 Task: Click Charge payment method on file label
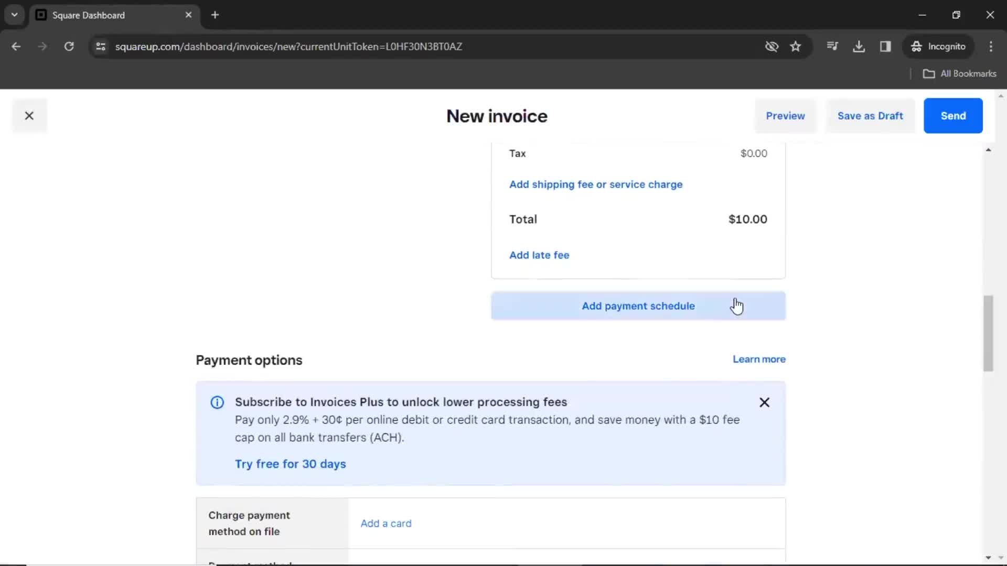coord(249,524)
